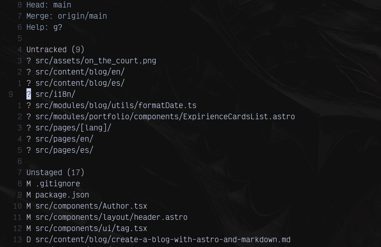Click the modified .gitignore file
Screen dimensions: 381x247
point(57,184)
